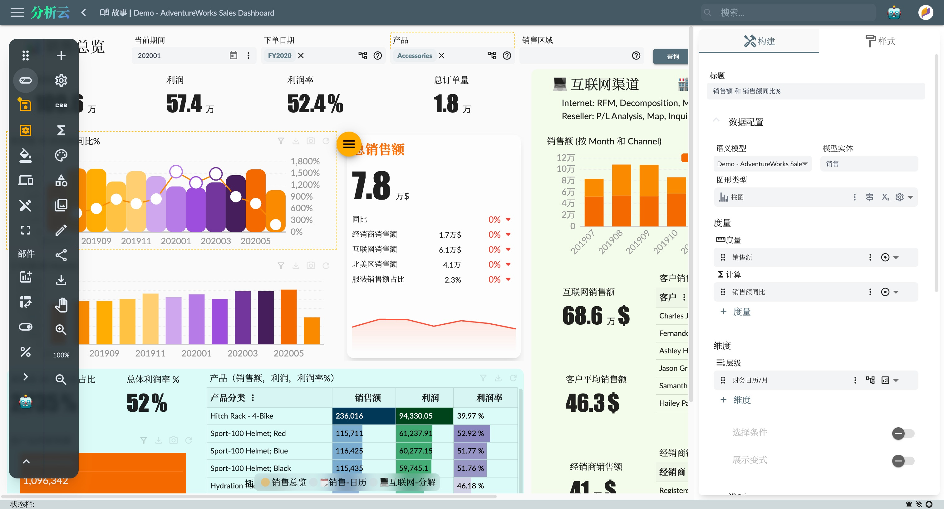
Task: Click the 查询 query button
Action: pos(672,56)
